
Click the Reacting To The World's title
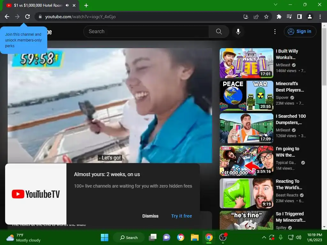pyautogui.click(x=289, y=184)
